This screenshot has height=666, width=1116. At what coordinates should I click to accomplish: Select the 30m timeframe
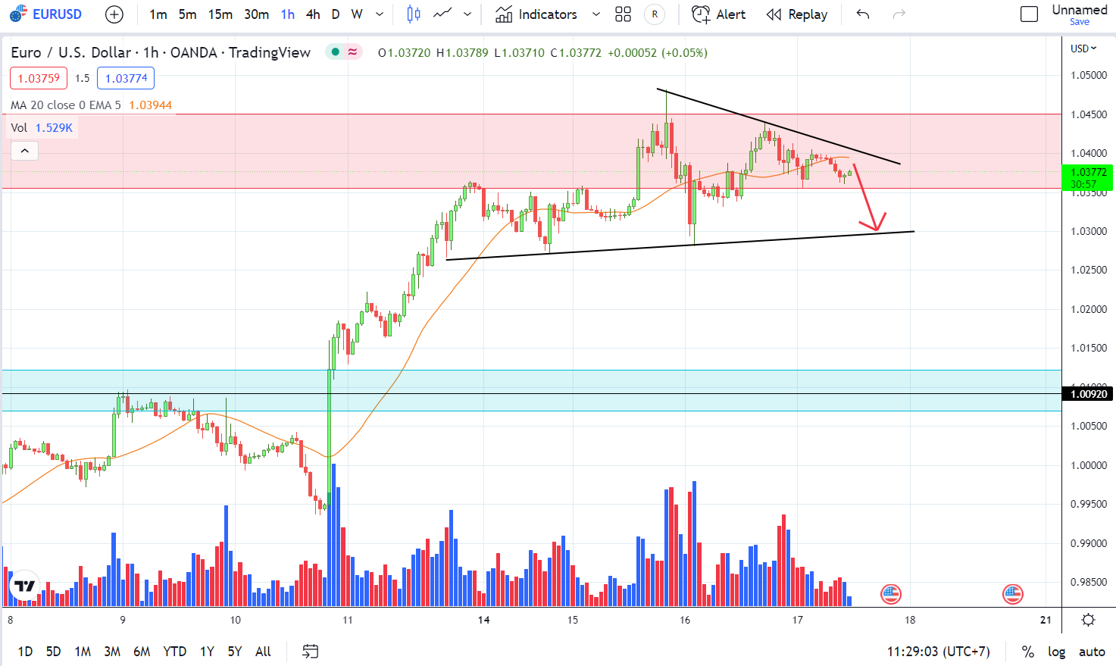[x=256, y=14]
